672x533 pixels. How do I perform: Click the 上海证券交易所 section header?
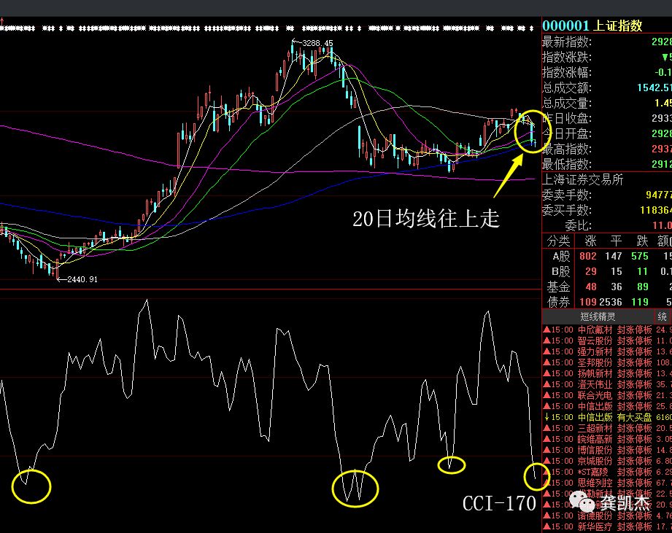coord(582,179)
